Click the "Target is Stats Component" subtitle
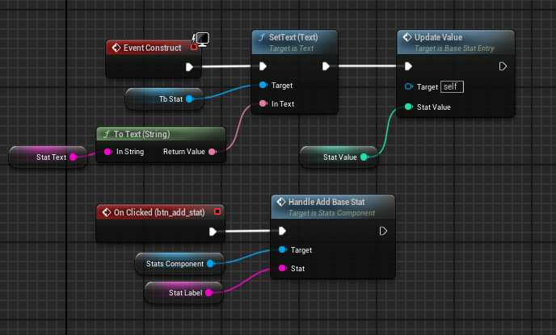Screen dimensions: 556x335 point(331,213)
